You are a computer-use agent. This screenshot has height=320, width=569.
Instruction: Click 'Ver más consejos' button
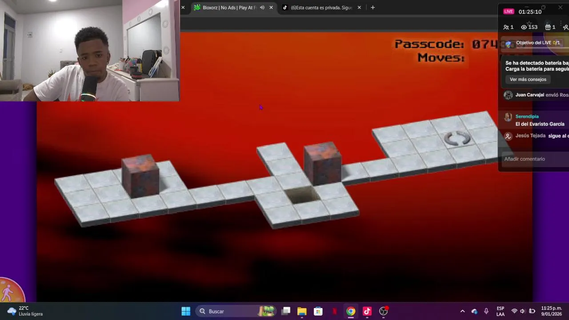(528, 80)
